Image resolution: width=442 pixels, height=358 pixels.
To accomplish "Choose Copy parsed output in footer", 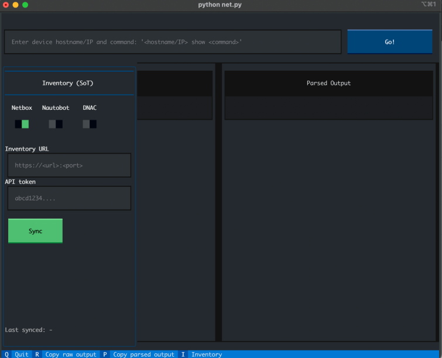I will tap(143, 354).
